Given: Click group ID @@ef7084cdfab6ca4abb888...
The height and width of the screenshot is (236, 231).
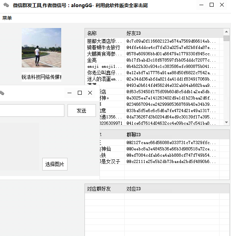Looking at the screenshot, I should (171, 155).
